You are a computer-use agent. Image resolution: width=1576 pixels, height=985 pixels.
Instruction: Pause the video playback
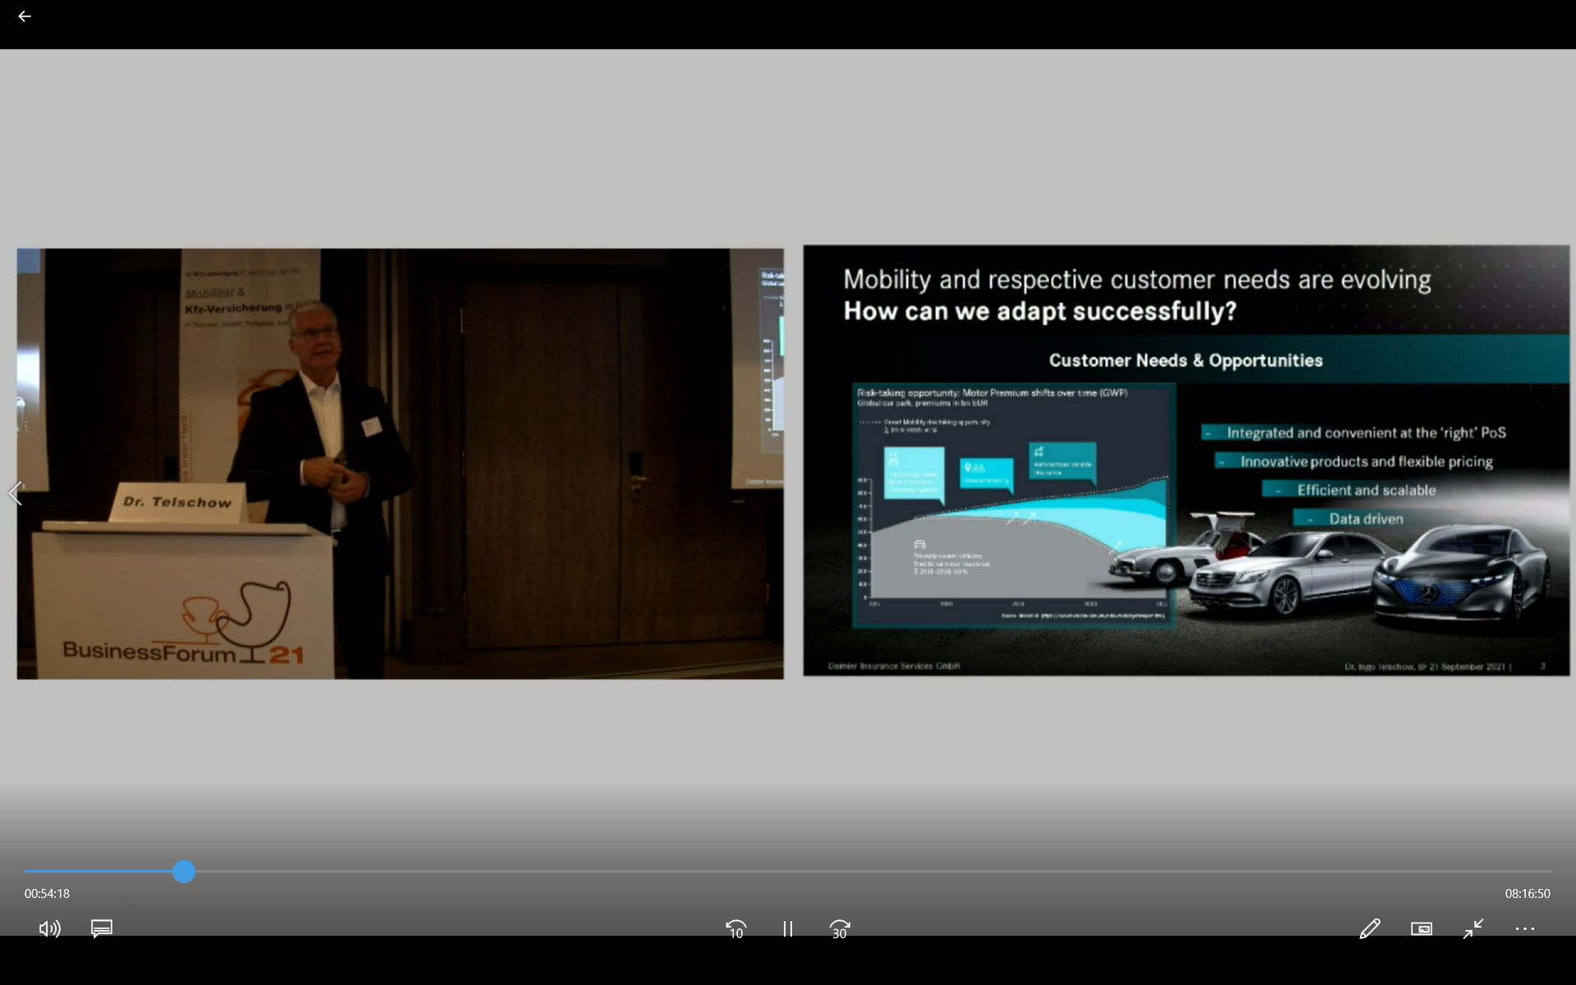tap(787, 928)
